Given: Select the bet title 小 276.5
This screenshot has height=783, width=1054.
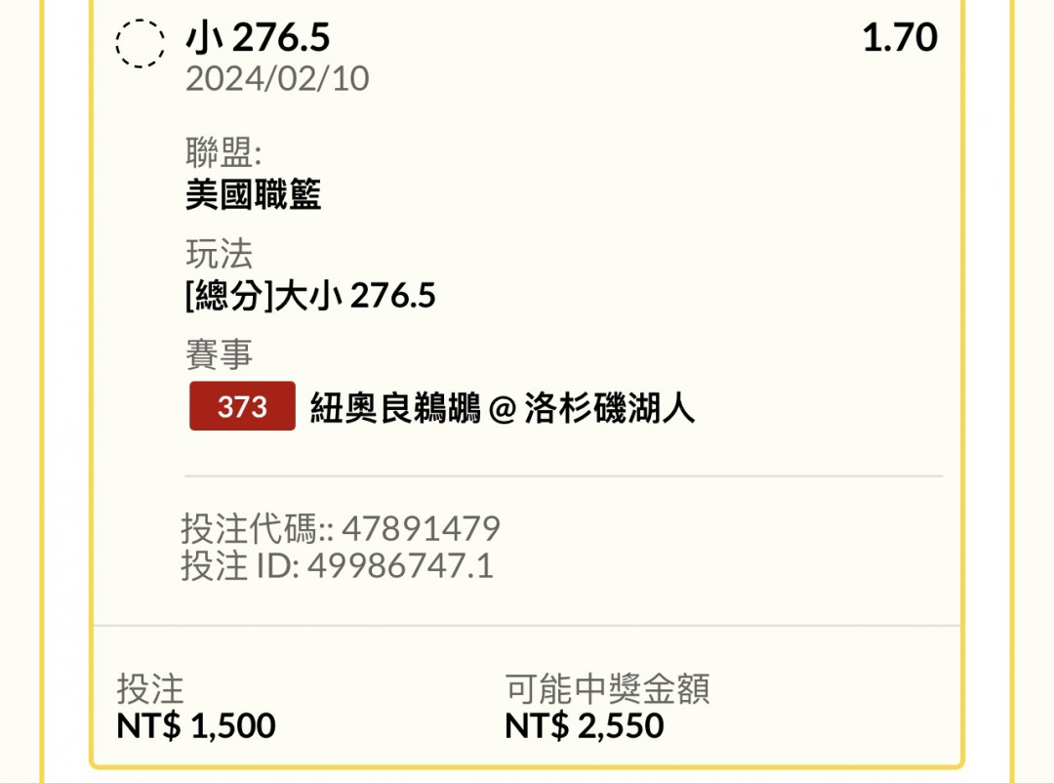Looking at the screenshot, I should coord(258,38).
